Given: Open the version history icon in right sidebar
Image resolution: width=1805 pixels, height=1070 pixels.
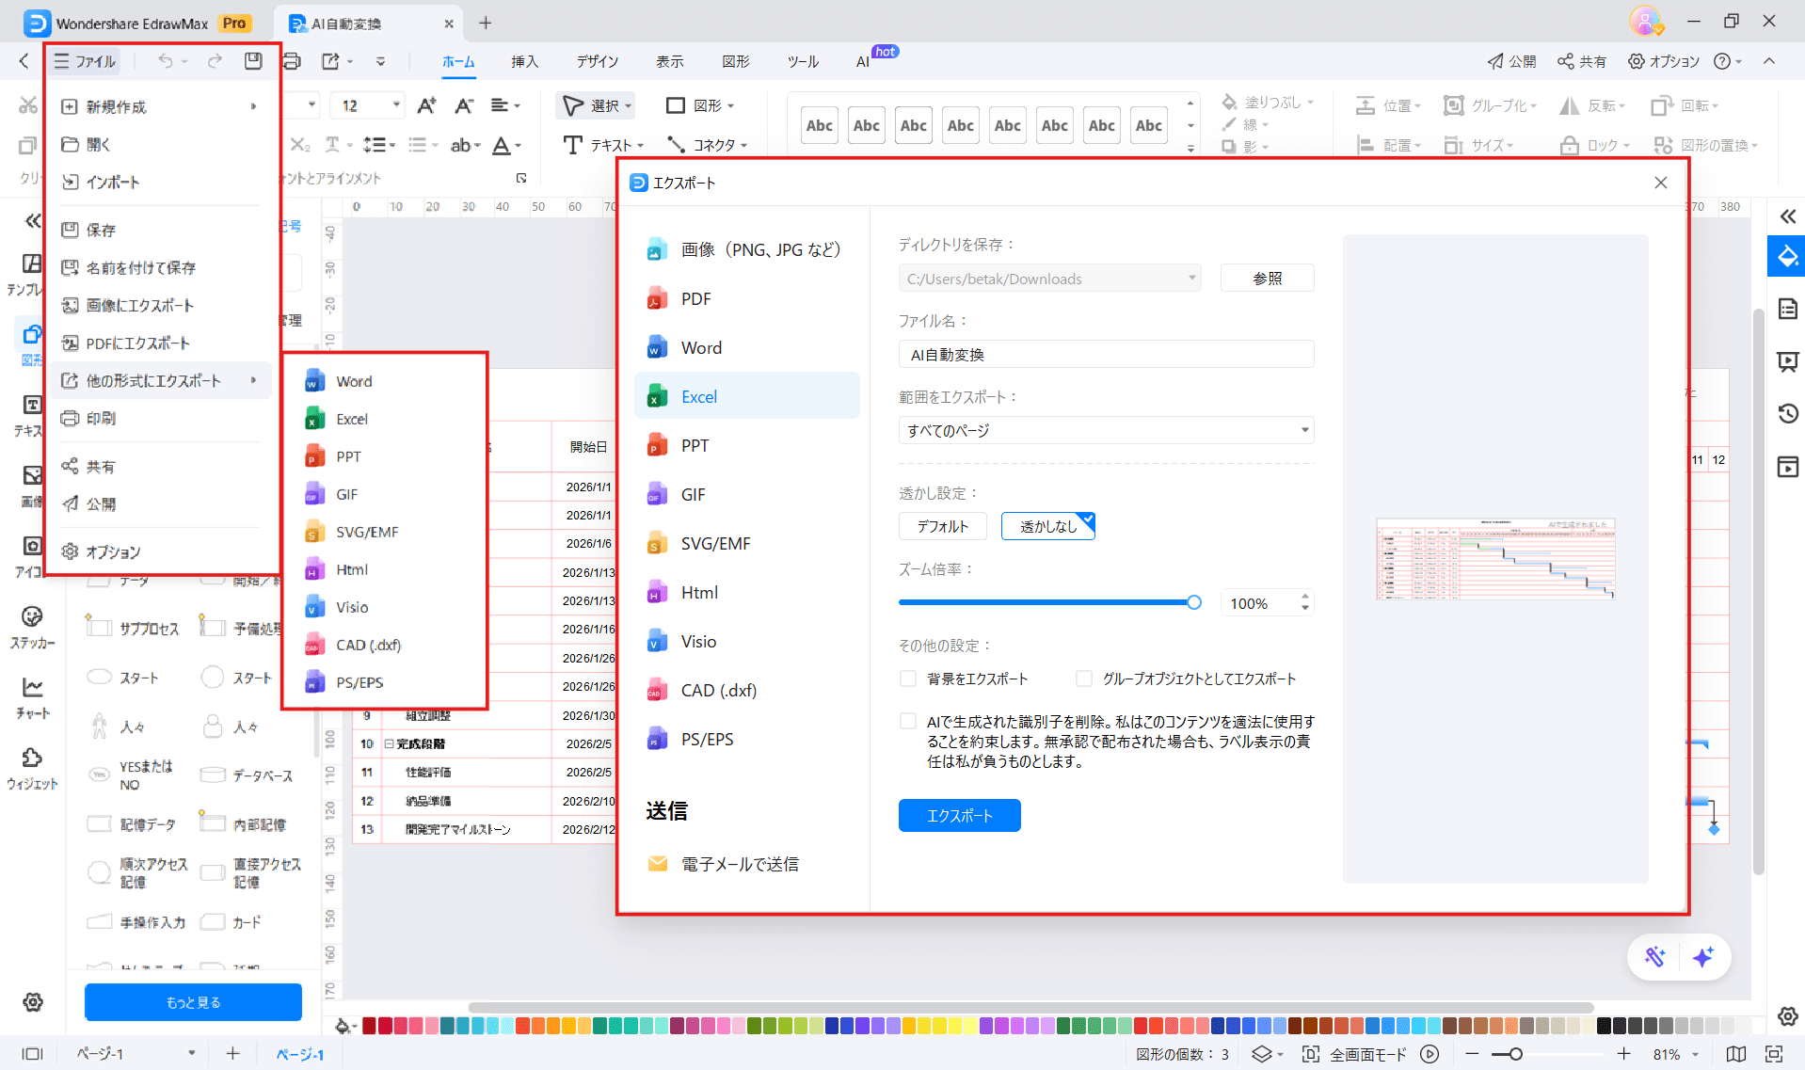Looking at the screenshot, I should coord(1786,413).
